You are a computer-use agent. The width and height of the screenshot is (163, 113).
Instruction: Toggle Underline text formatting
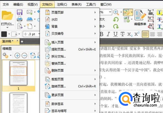click(115, 34)
